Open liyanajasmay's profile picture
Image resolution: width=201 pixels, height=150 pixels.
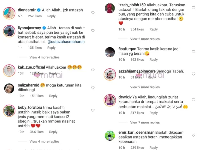tap(9, 31)
